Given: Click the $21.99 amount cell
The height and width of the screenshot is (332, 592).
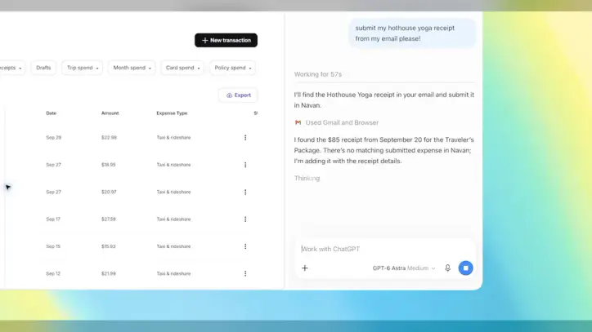Looking at the screenshot, I should point(109,273).
